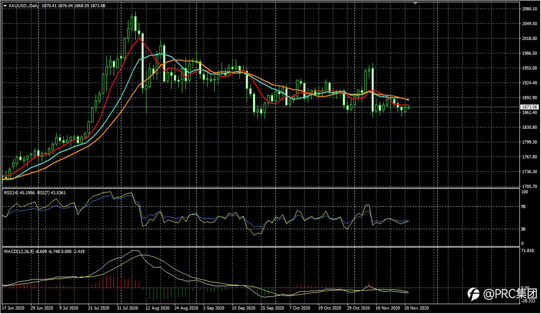Click the 19 Oct 2020 date label
The width and height of the screenshot is (541, 314).
tap(329, 308)
